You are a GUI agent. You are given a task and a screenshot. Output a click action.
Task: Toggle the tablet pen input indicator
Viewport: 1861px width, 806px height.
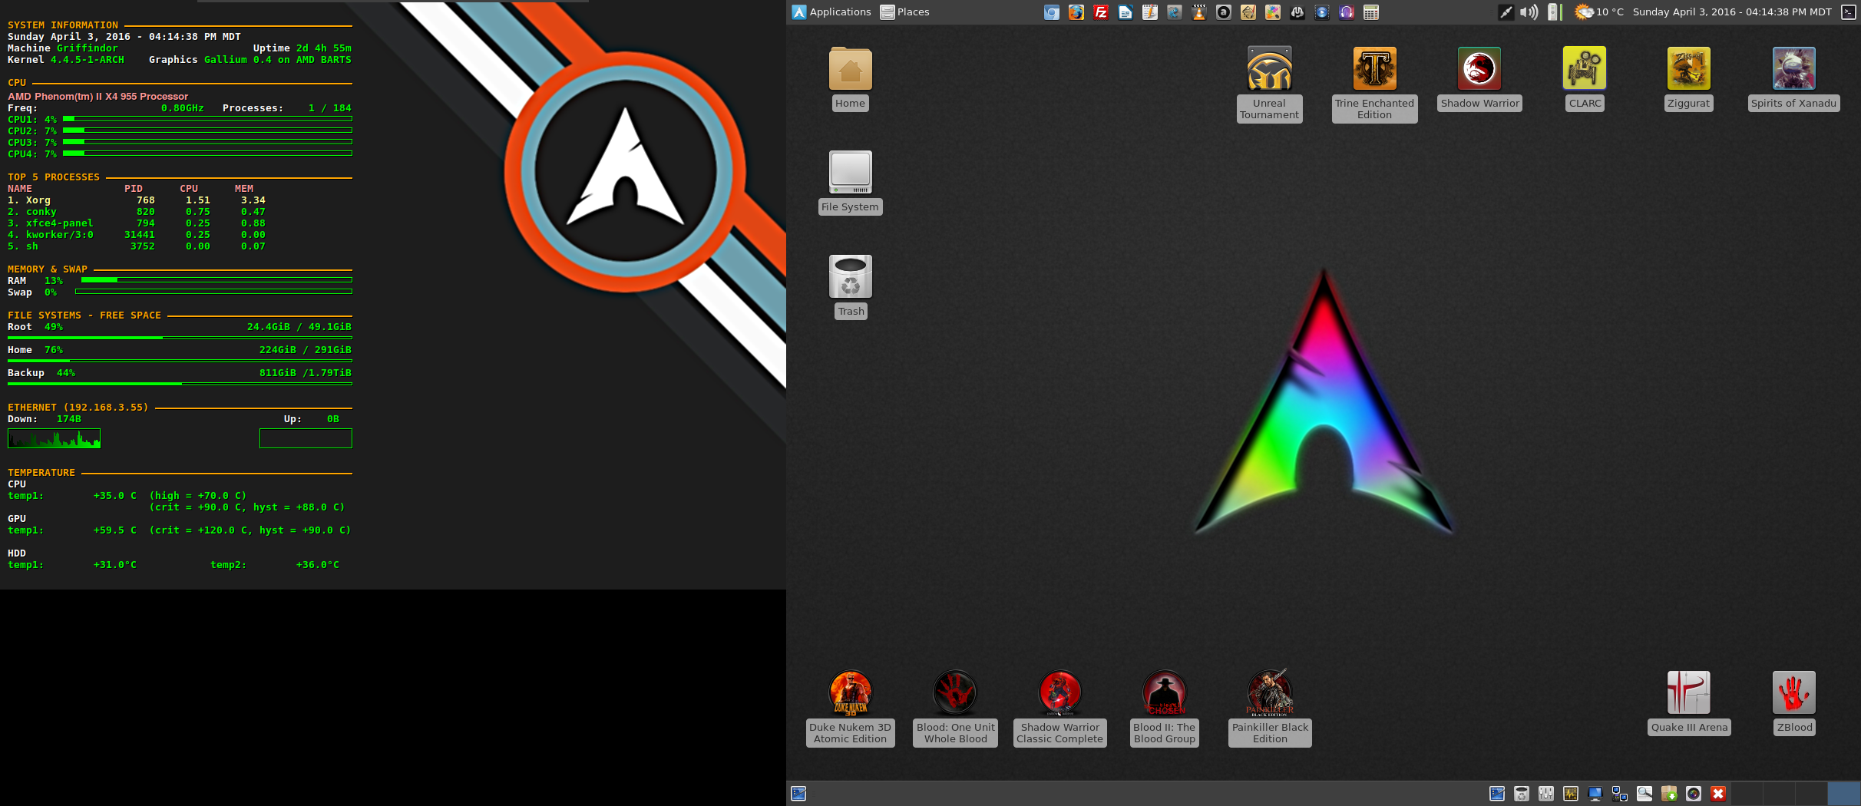[x=1505, y=12]
